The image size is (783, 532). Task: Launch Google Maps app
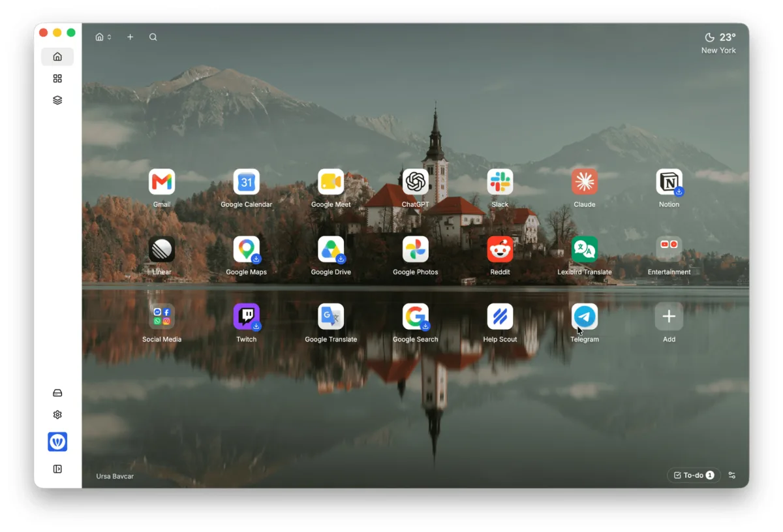pyautogui.click(x=247, y=249)
